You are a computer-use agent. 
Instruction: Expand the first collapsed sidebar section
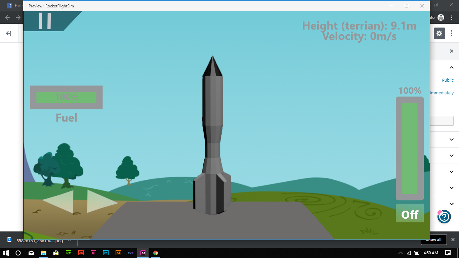pos(452,139)
